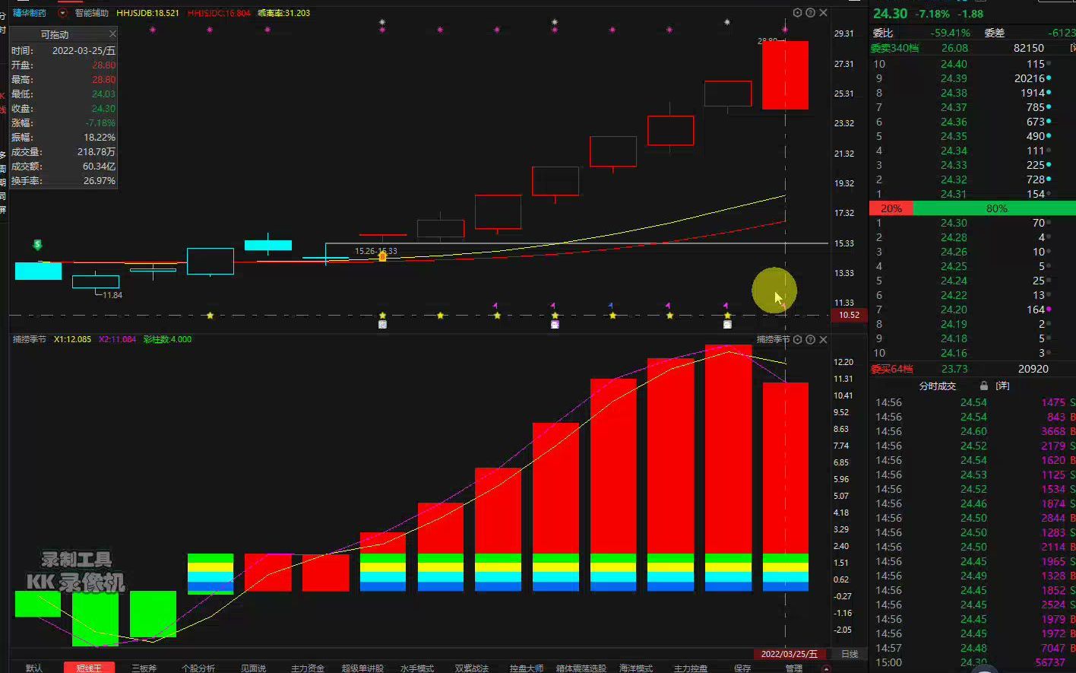Click the 日线 period button
The image size is (1076, 673).
coord(850,654)
